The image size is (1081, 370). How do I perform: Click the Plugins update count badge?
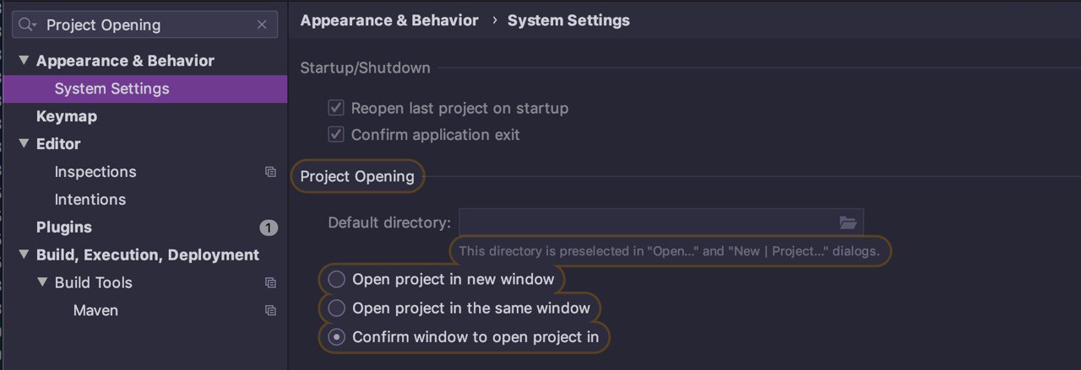pos(269,228)
